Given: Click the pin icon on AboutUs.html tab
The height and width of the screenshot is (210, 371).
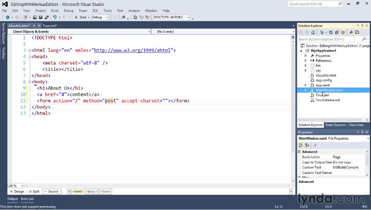Looking at the screenshot, I should coord(34,25).
